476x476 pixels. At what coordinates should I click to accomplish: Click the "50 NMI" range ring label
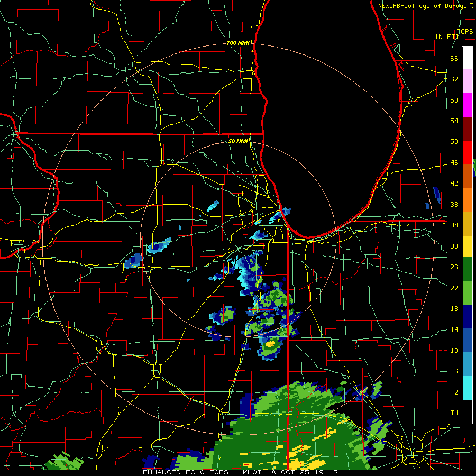pos(238,141)
